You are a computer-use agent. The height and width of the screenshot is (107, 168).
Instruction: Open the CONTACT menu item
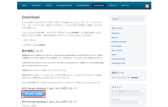(x=113, y=6)
